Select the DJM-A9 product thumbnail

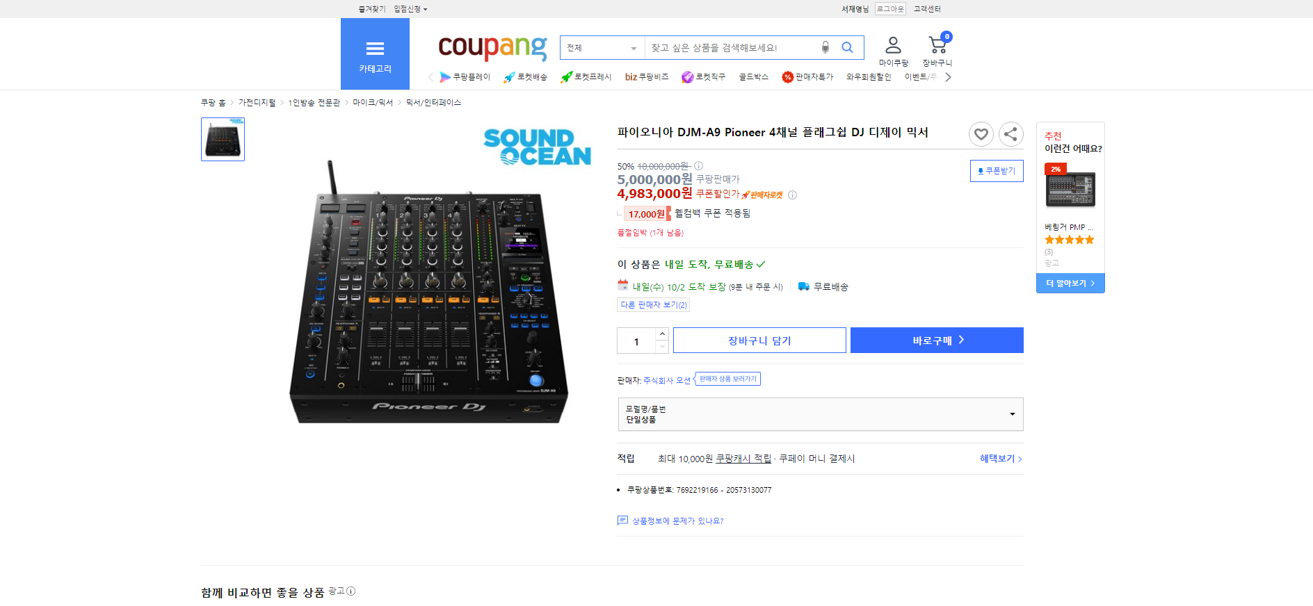point(223,139)
